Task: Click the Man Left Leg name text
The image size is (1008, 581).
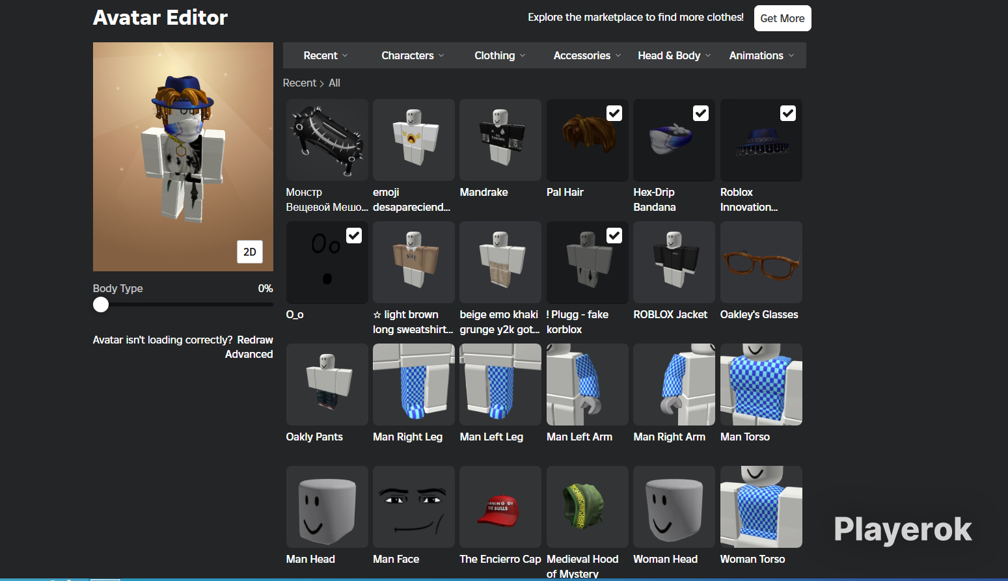Action: (491, 437)
